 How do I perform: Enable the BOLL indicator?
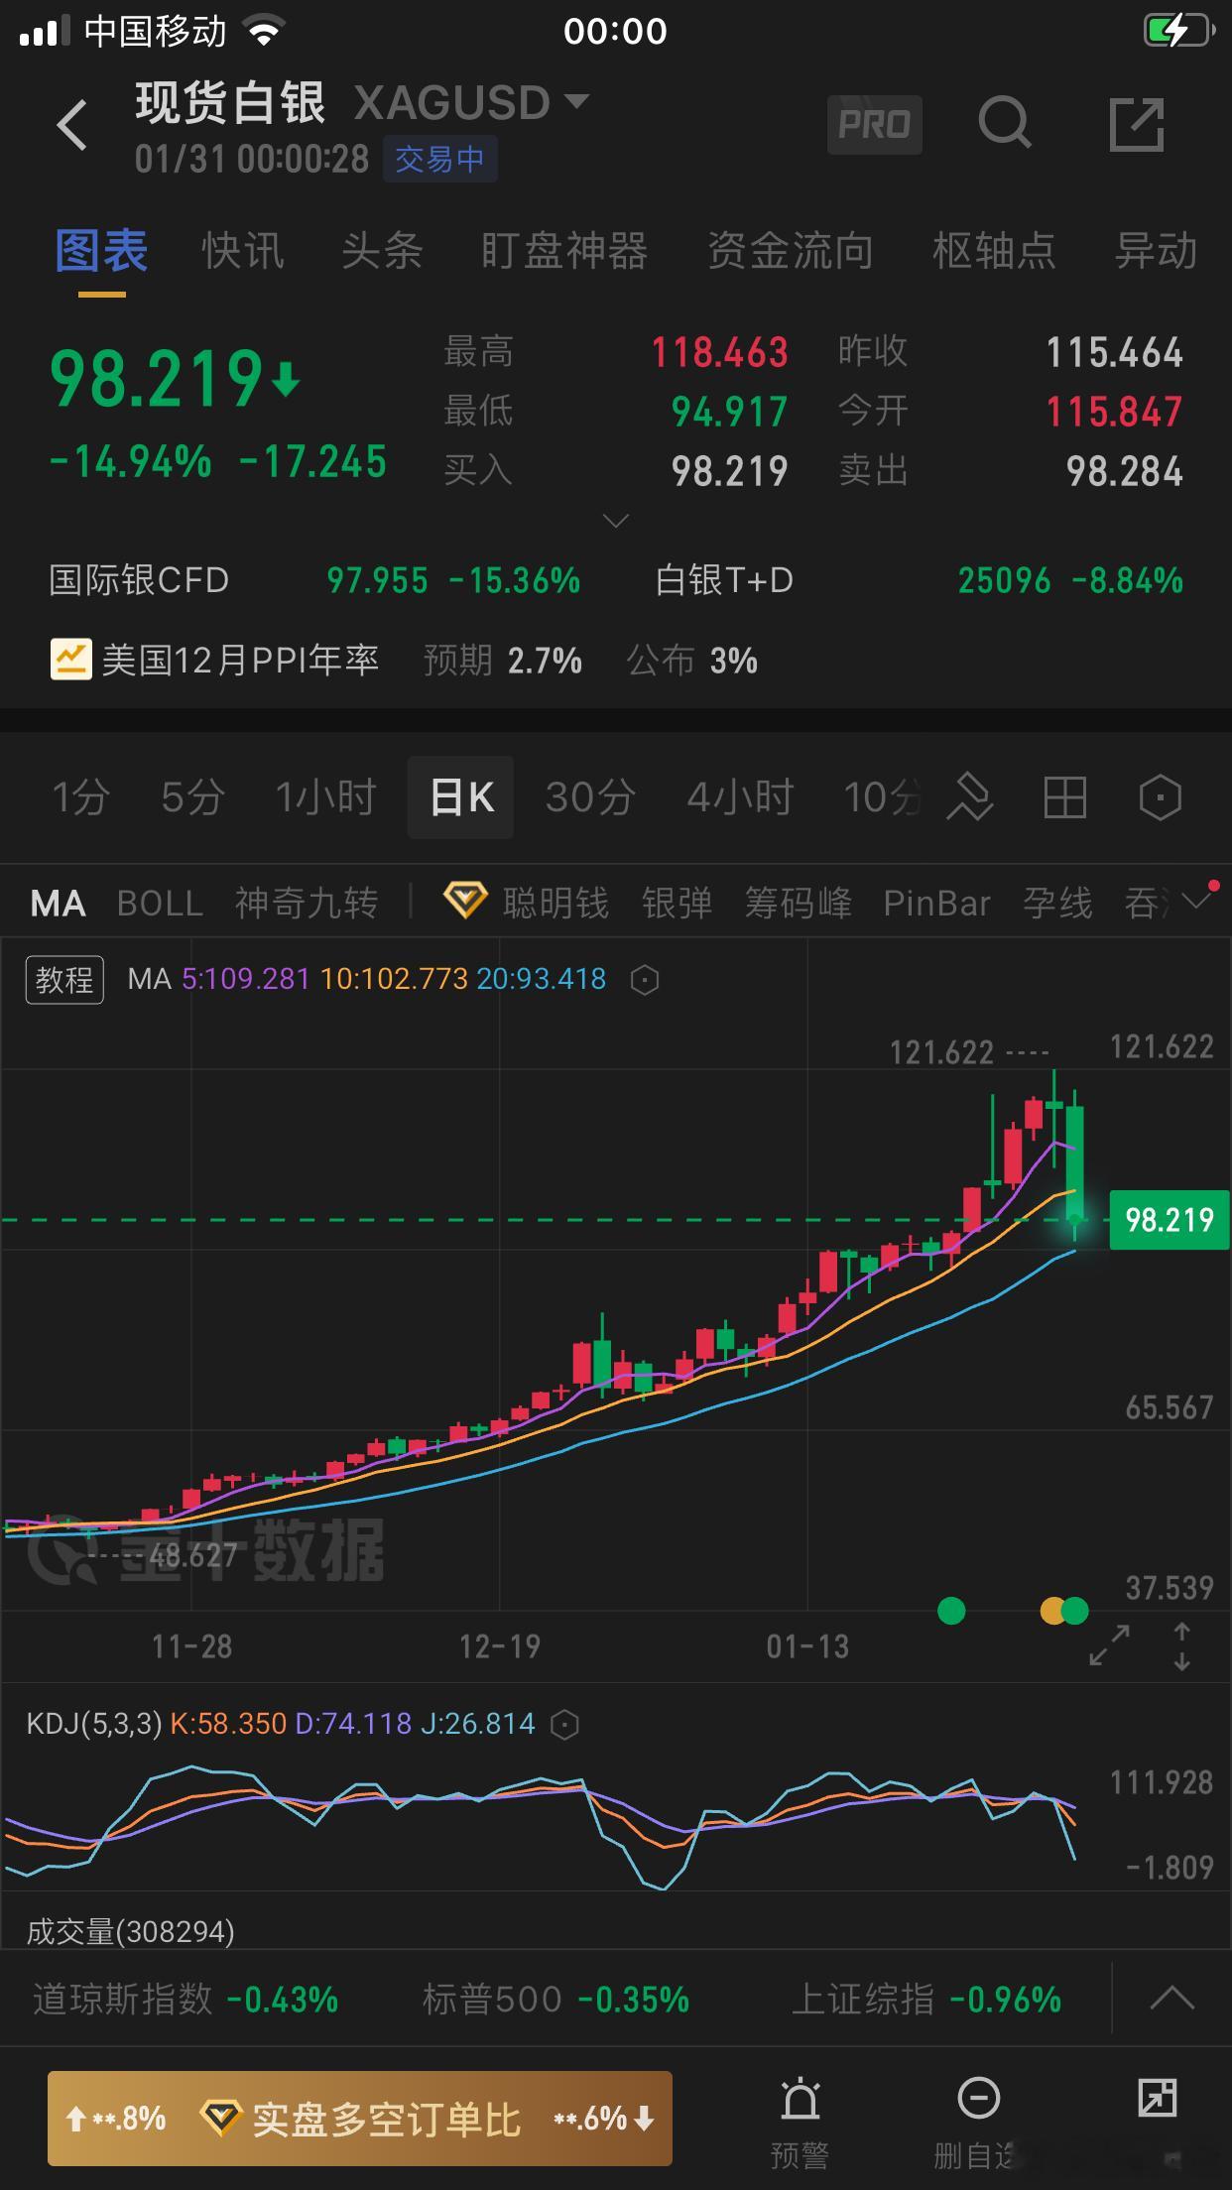point(160,903)
